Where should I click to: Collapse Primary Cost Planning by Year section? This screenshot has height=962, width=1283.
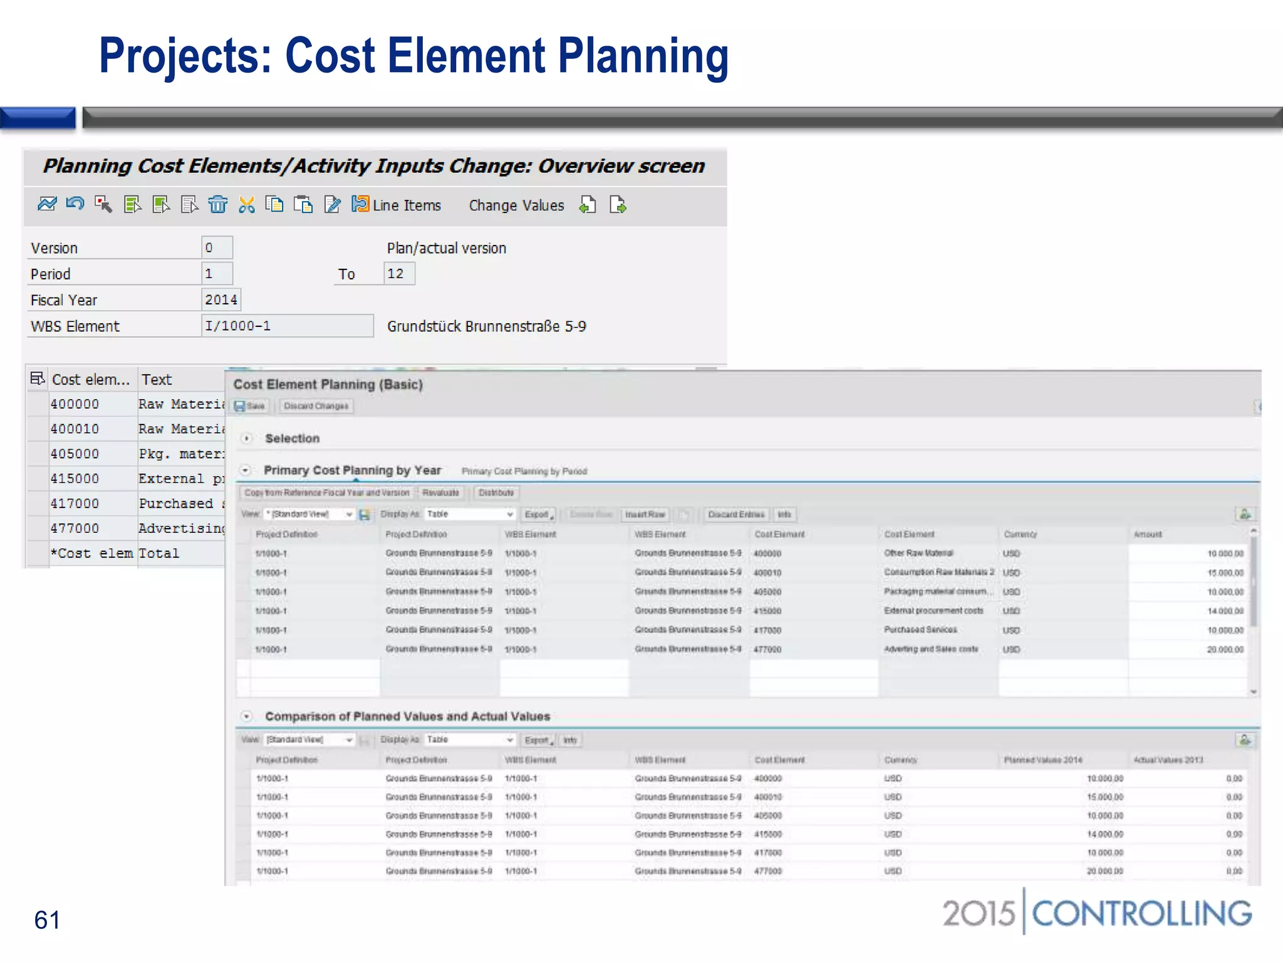[246, 470]
